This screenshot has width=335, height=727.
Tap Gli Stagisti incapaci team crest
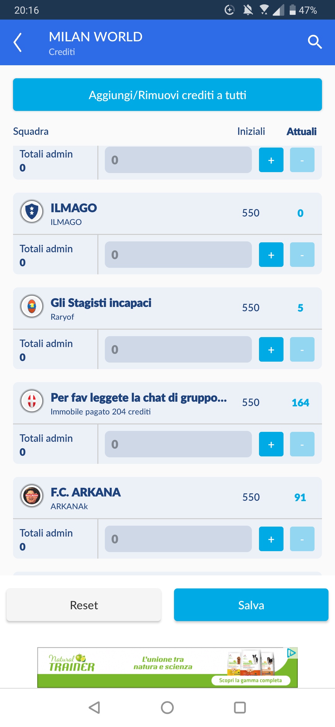[32, 306]
